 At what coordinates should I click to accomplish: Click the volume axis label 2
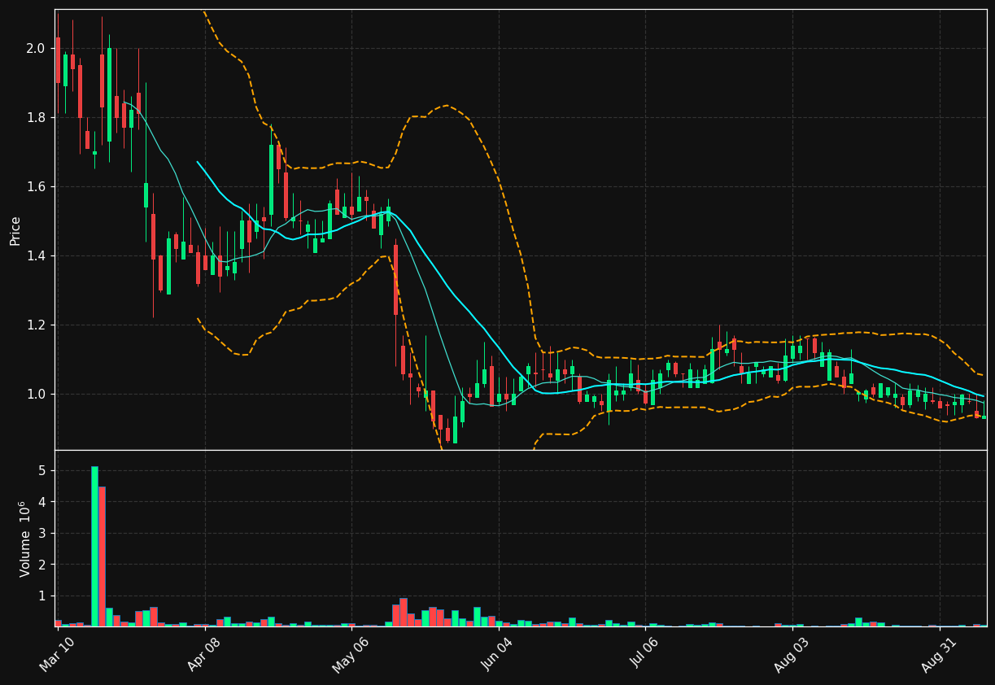[x=41, y=565]
